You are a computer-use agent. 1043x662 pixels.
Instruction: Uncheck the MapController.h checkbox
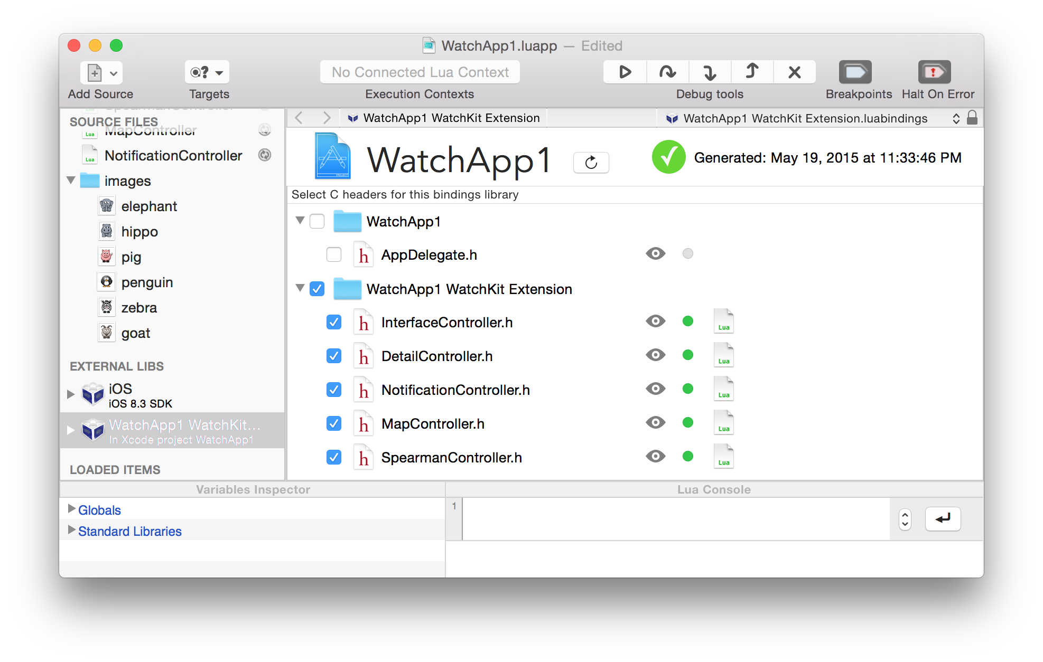pyautogui.click(x=334, y=423)
